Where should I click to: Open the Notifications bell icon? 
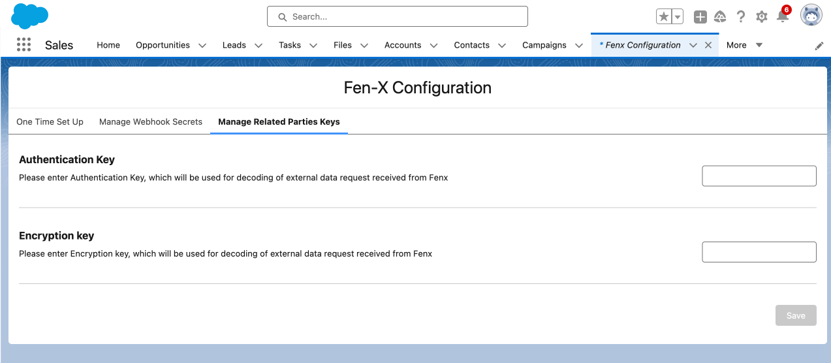pos(782,17)
